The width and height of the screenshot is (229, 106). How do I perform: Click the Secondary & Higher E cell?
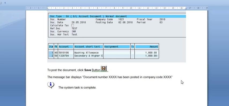[88, 56]
